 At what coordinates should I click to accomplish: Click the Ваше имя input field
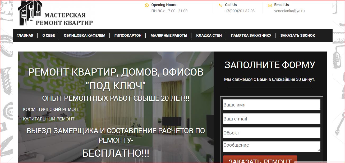point(272,105)
